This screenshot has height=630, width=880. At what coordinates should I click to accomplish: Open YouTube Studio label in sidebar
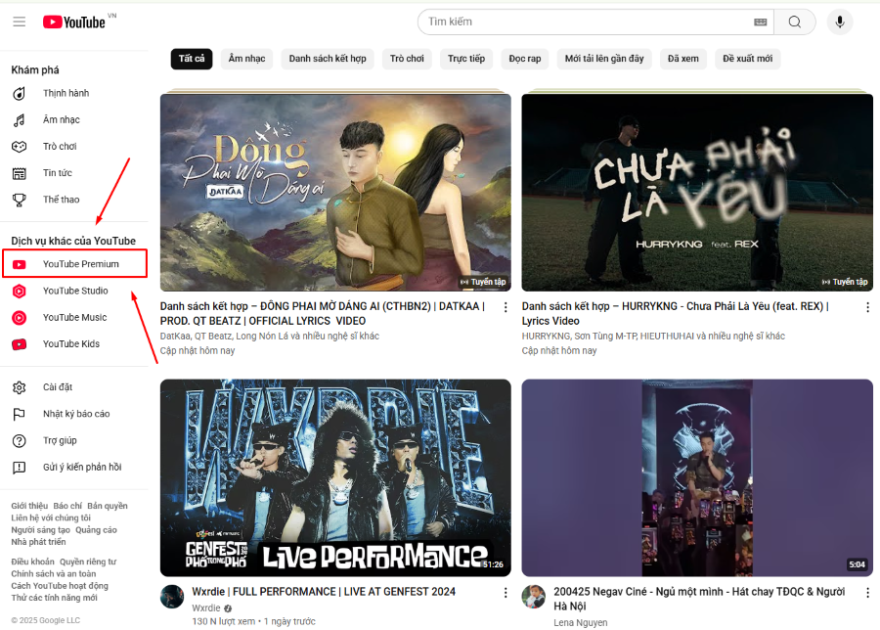(x=75, y=291)
